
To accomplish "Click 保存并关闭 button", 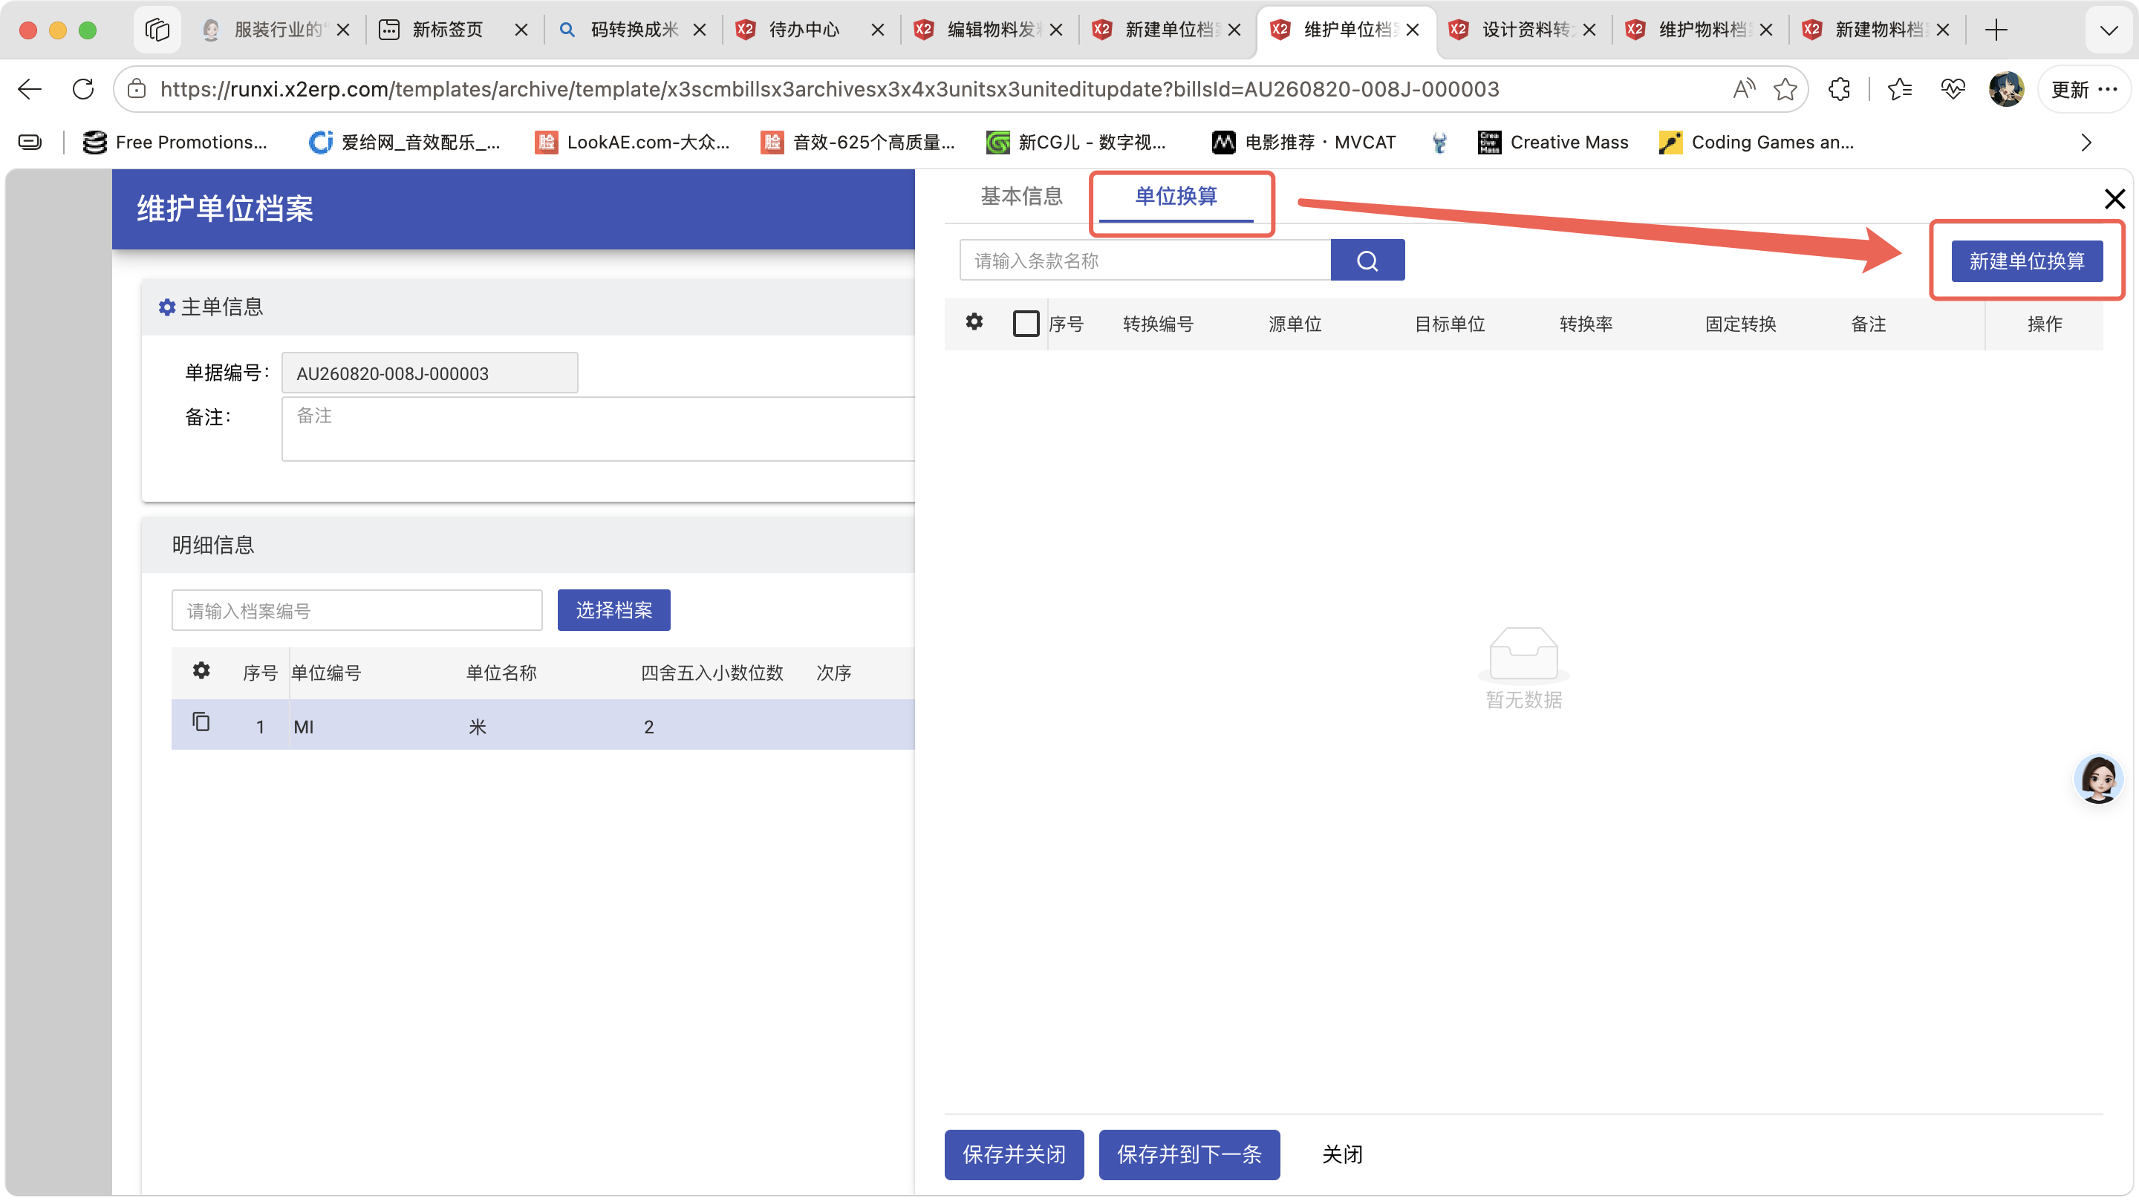I will 1013,1153.
